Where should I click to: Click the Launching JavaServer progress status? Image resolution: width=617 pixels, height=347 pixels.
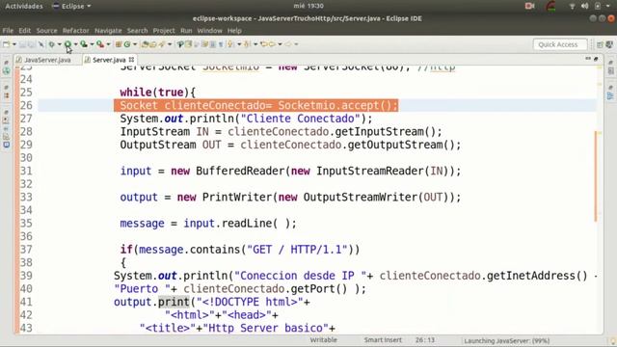pyautogui.click(x=506, y=340)
